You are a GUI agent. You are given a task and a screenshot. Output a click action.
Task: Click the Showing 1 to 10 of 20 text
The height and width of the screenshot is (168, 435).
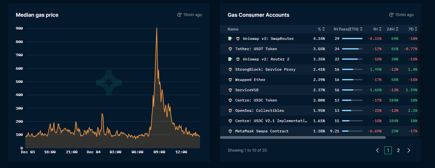pos(247,150)
